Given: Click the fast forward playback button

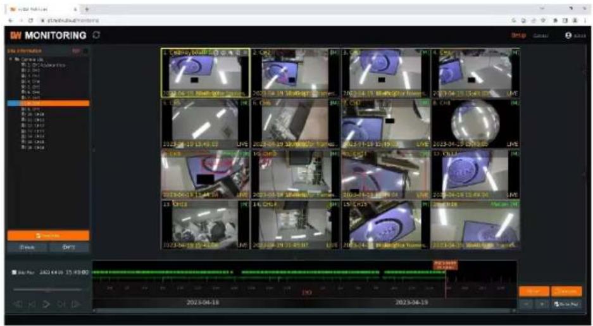Looking at the screenshot, I should [x=76, y=304].
